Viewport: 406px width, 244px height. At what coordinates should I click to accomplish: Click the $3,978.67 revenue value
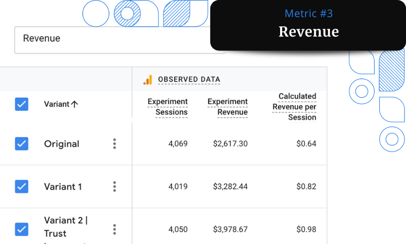[x=230, y=229]
